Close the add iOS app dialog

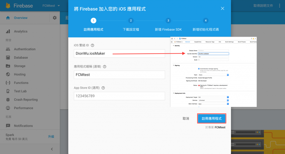pos(222,9)
